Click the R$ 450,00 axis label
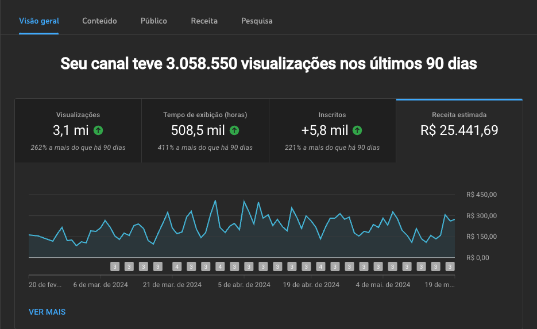Screen dimensions: 537x329 481,195
